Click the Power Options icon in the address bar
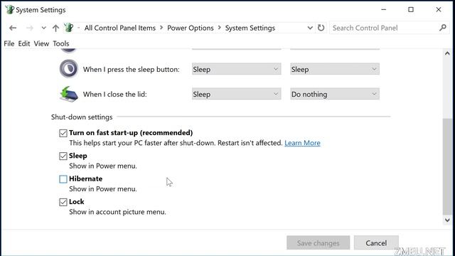This screenshot has height=256, width=455. 69,28
